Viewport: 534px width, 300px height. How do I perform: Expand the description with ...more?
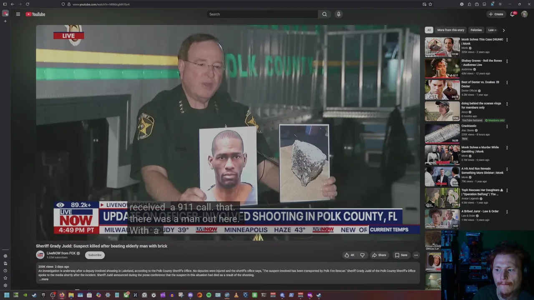[x=44, y=279]
